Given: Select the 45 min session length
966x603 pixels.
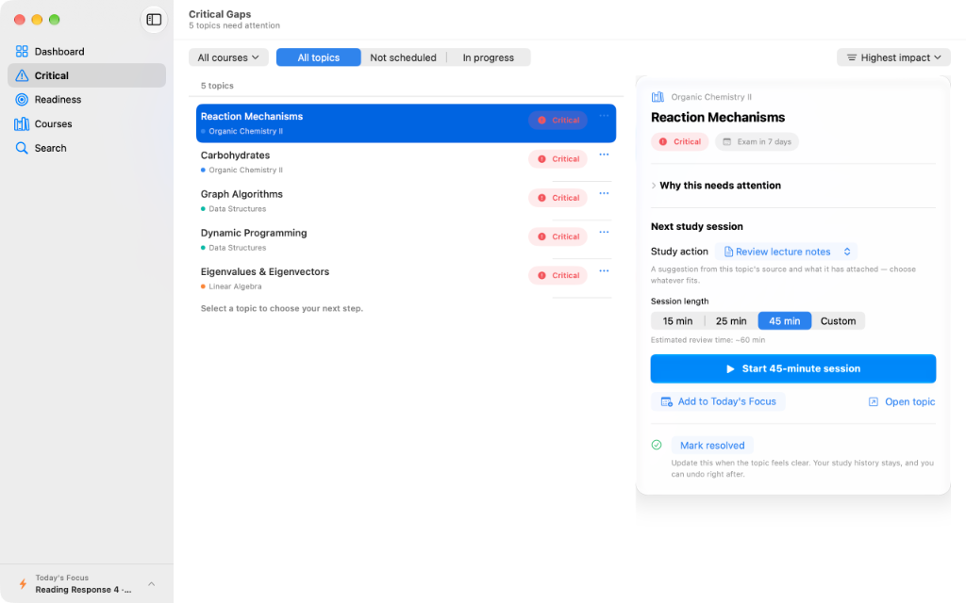Looking at the screenshot, I should click(785, 321).
